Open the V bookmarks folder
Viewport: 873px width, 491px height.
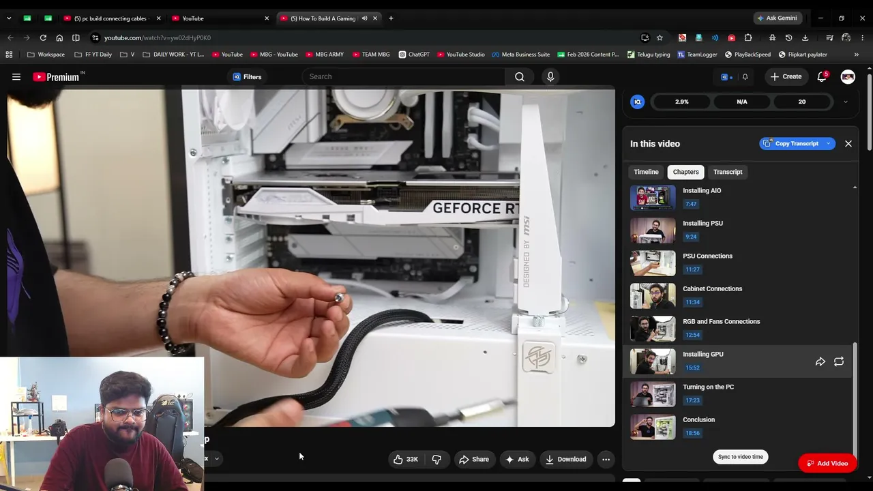pos(128,55)
